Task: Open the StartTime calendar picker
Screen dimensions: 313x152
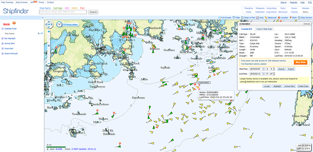Action: [263, 69]
